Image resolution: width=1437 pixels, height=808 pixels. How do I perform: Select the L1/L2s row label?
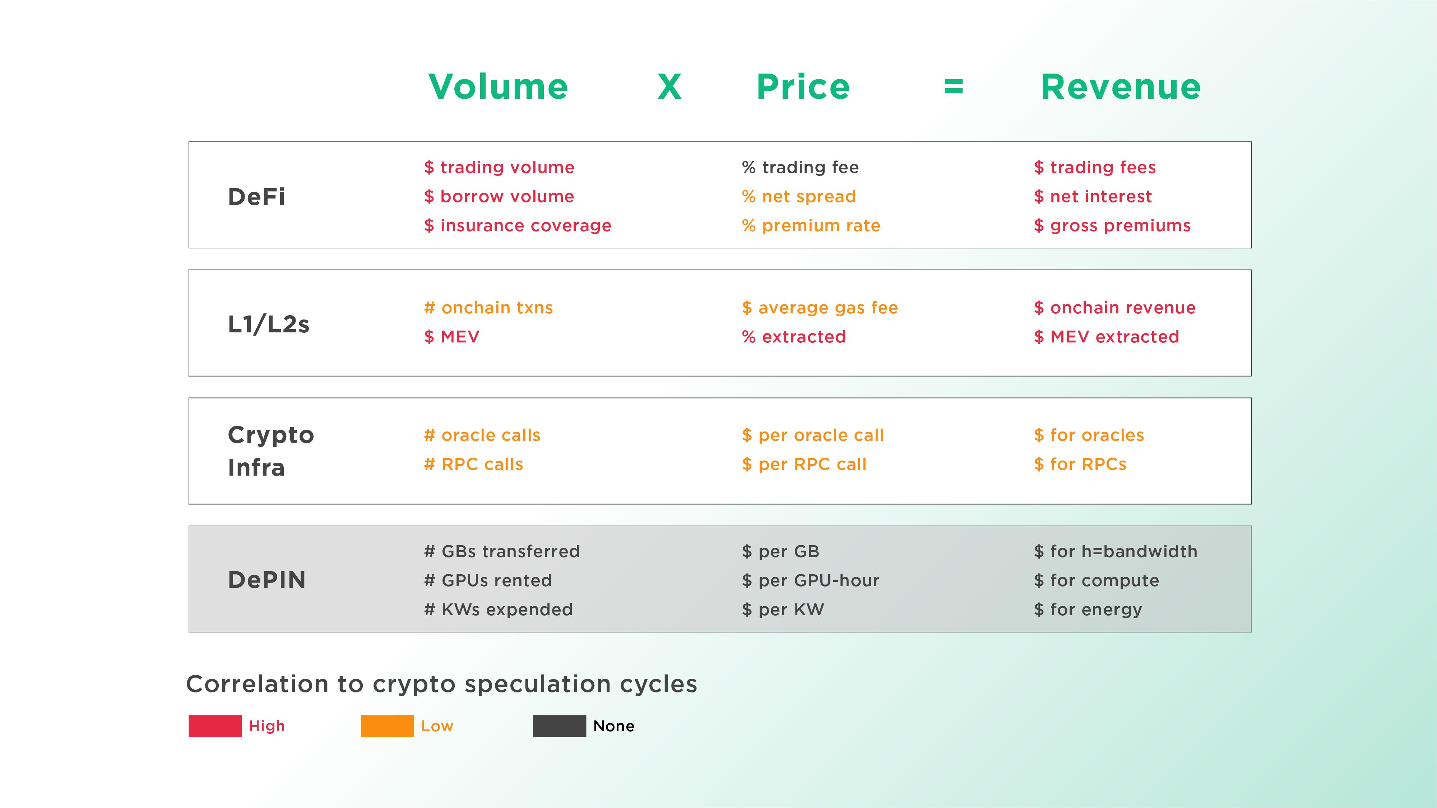coord(268,324)
